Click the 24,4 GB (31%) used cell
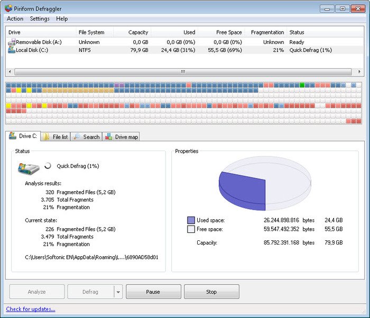Image resolution: width=370 pixels, height=318 pixels. [178, 50]
